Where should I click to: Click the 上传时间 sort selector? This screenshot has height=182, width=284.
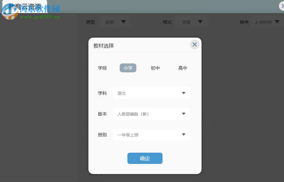click(263, 22)
